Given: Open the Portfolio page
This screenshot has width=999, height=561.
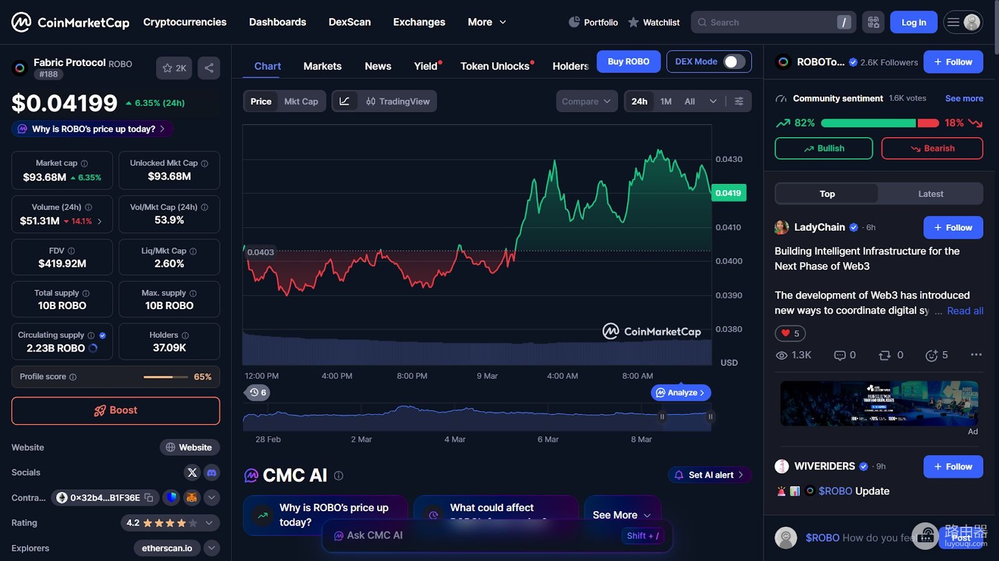Looking at the screenshot, I should click(593, 22).
